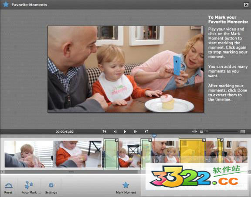The width and height of the screenshot is (251, 197).
Task: Click the horizontal timeline scrollbar
Action: 71,172
